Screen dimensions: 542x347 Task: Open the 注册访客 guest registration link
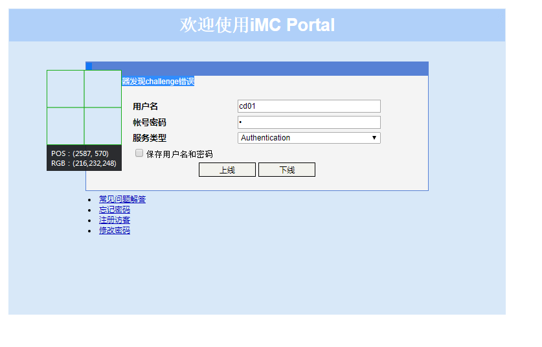(x=115, y=220)
